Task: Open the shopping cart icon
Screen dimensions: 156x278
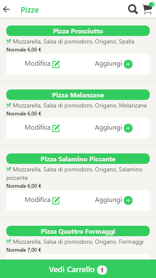Action: pos(148,9)
